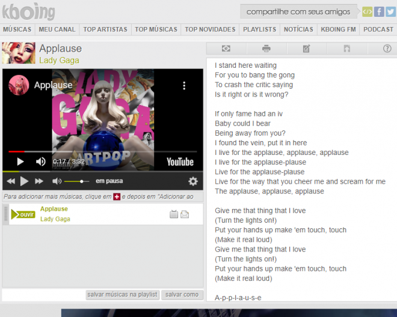Image resolution: width=397 pixels, height=317 pixels.
Task: Open TOP NOVIDADES
Action: click(x=210, y=29)
